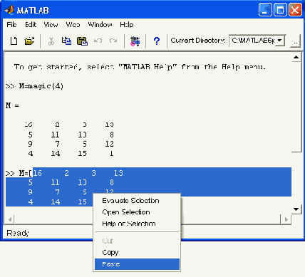Choose Paste from the context menu
This screenshot has height=277, width=305.
pyautogui.click(x=137, y=264)
